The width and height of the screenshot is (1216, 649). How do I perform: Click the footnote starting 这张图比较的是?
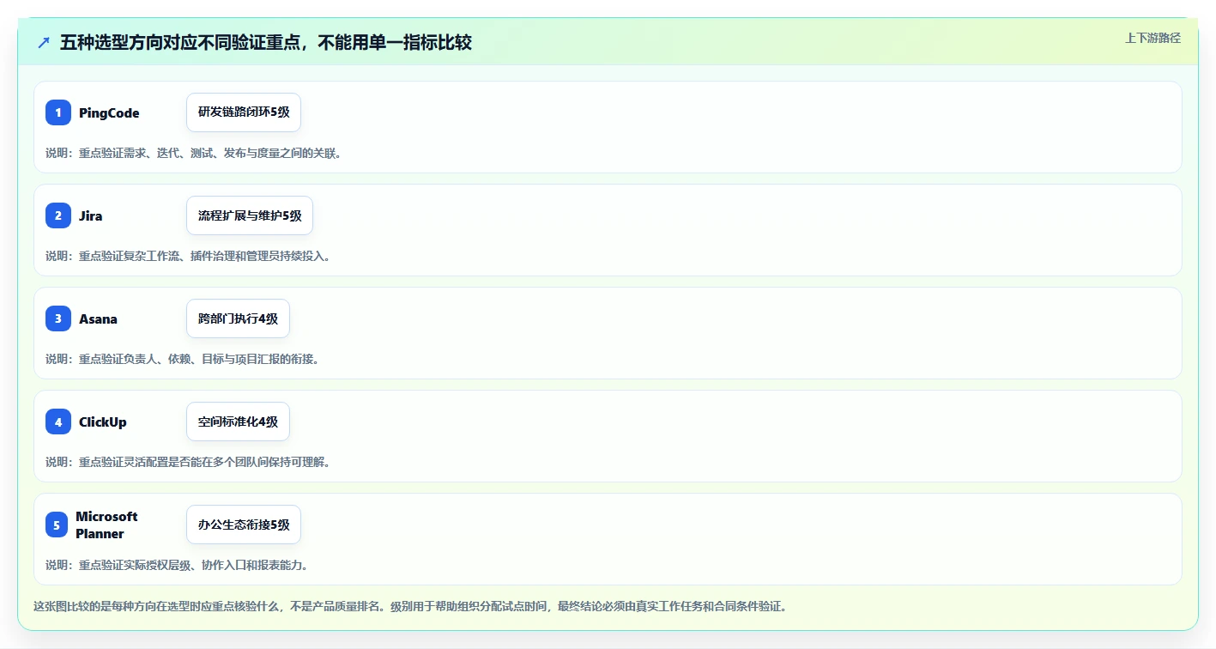click(410, 606)
